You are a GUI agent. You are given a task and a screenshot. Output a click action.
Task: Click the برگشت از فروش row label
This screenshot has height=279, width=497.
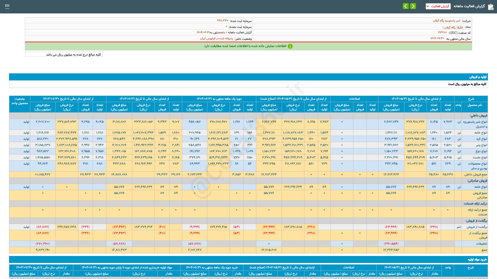point(477,227)
